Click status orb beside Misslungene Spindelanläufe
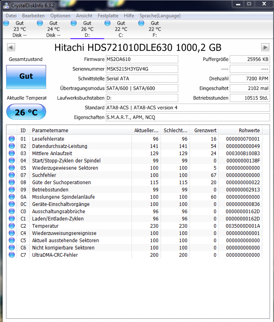 click(x=12, y=197)
